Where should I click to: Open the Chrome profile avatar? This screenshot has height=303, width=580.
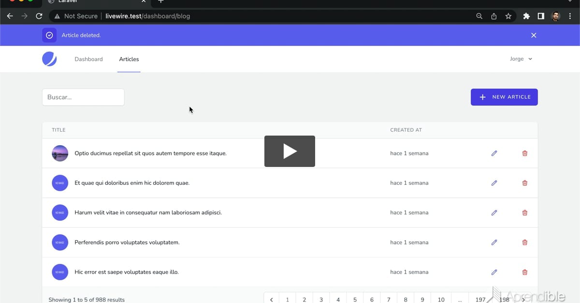coord(555,16)
